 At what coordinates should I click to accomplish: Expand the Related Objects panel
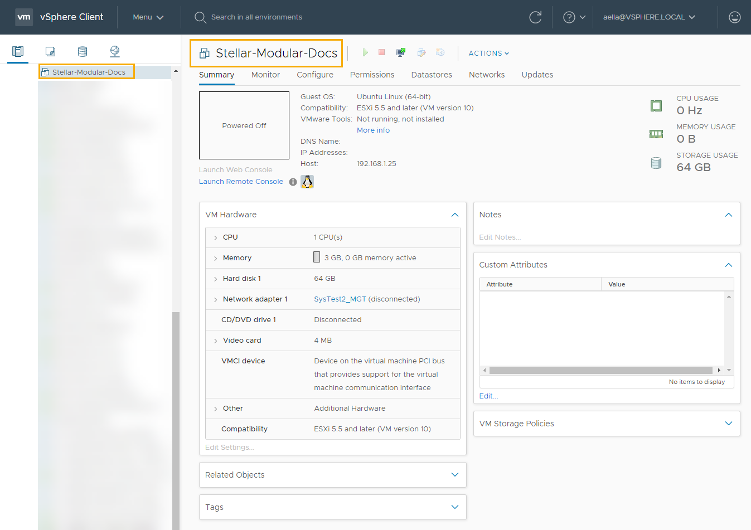point(455,475)
